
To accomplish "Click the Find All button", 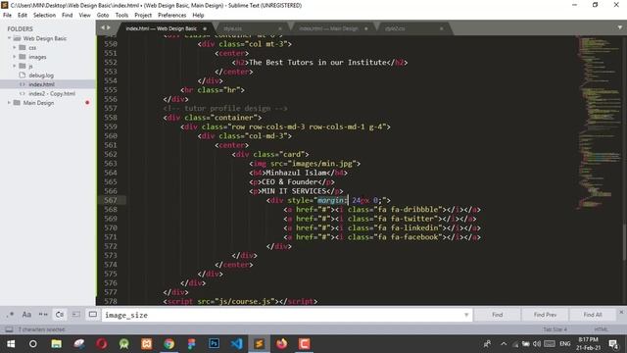I will (x=593, y=315).
